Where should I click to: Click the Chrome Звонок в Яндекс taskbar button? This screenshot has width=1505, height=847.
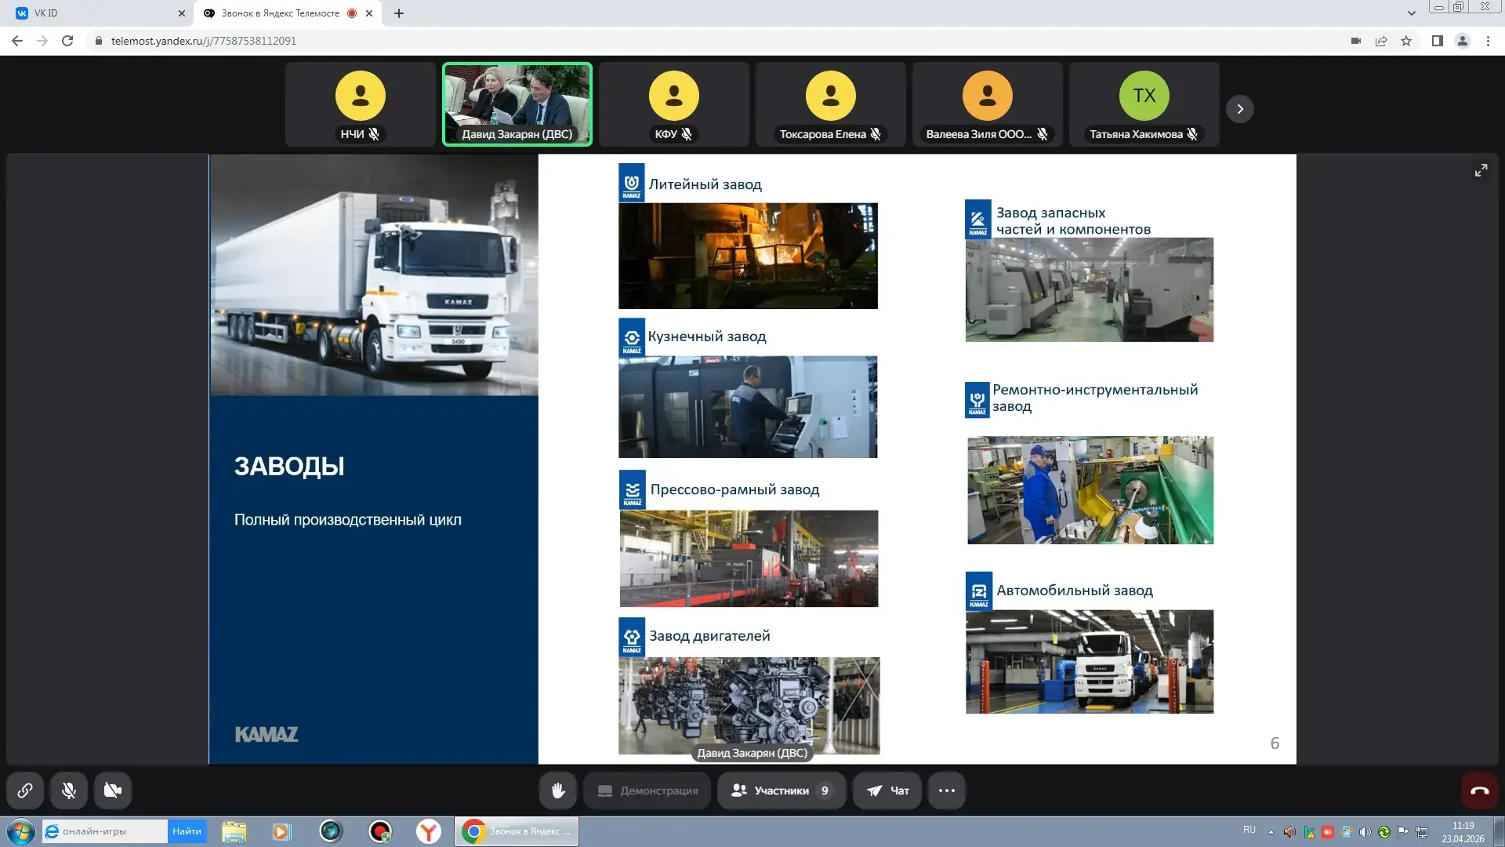[x=517, y=831]
